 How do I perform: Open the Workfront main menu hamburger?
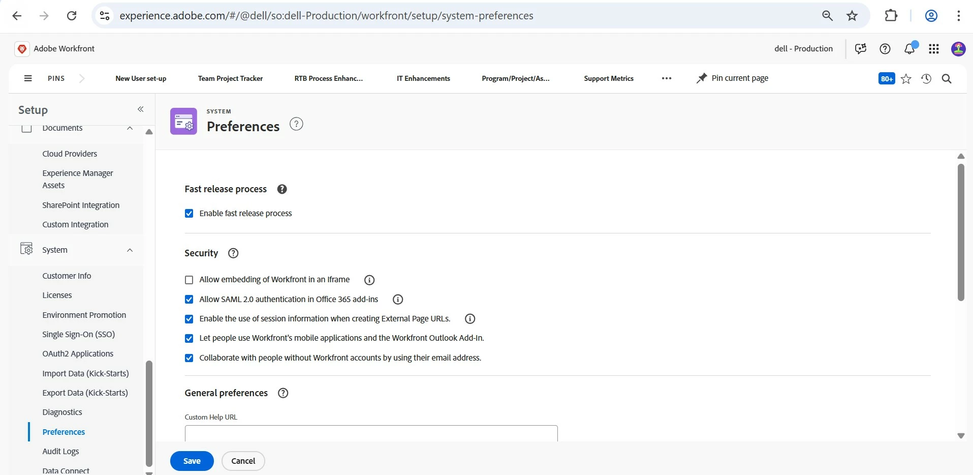coord(28,78)
